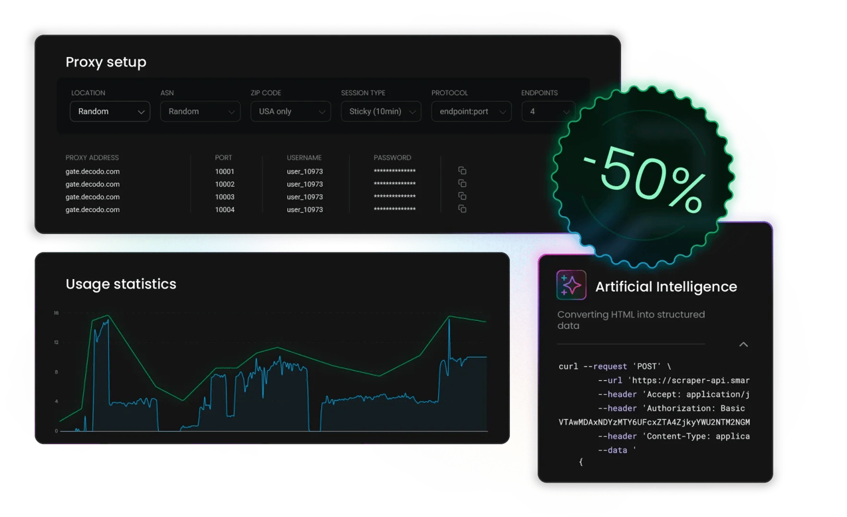Expand the ZIP Code dropdown showing USA only
Screen dimensions: 847x517
click(291, 112)
